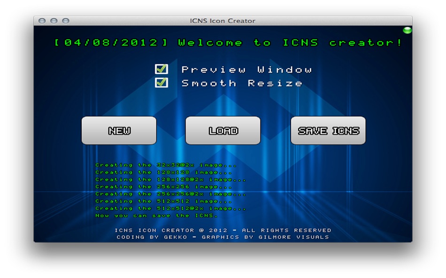Minimize the window with the middle title button
Viewport: 446px width, 278px height.
[54, 21]
